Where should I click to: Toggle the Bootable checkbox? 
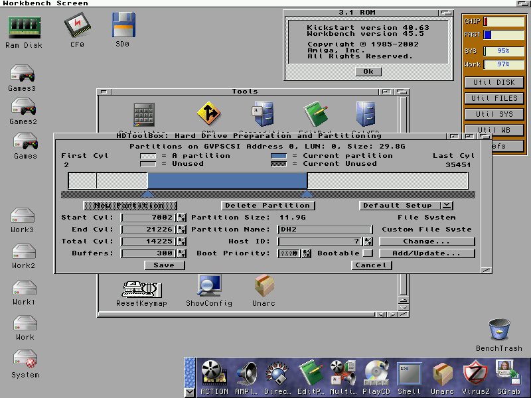368,253
